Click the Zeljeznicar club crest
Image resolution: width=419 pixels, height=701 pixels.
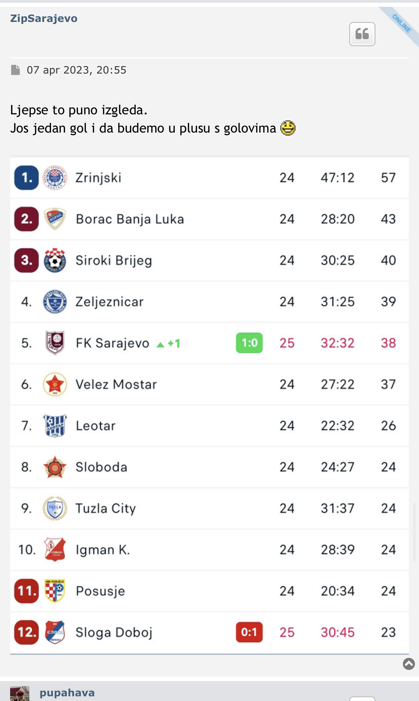(55, 302)
